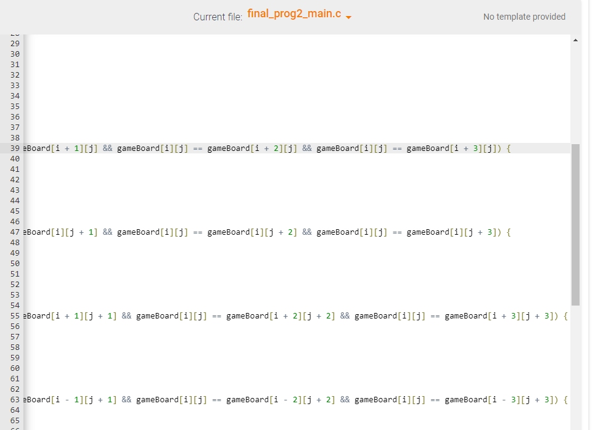Image resolution: width=595 pixels, height=430 pixels.
Task: Click line number 39 in the gutter
Action: 14,148
